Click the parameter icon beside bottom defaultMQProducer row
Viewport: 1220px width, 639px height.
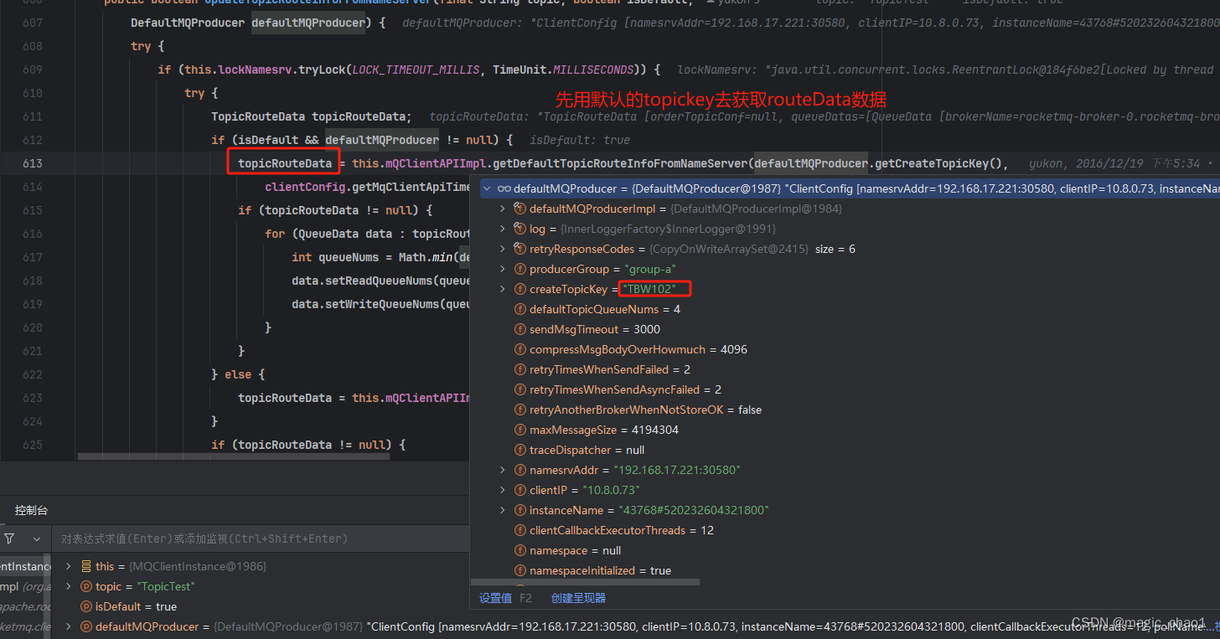point(86,626)
